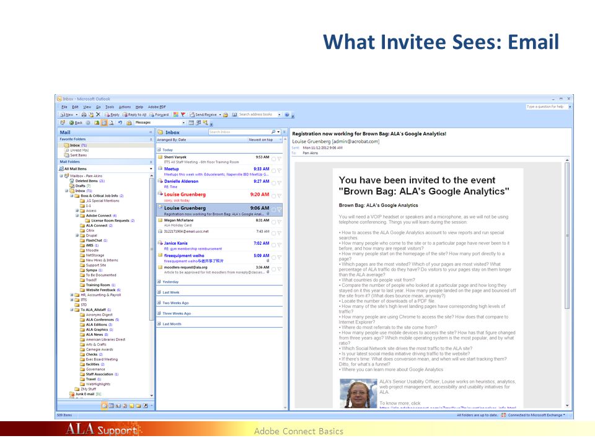Open the address book icon
The width and height of the screenshot is (595, 446).
234,115
